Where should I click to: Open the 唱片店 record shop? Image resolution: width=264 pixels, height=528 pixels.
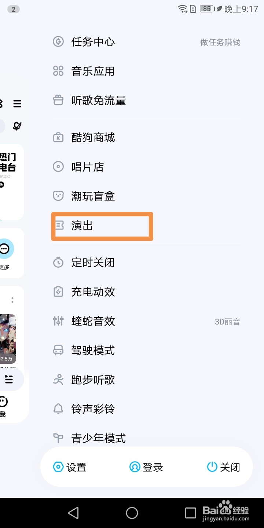tap(88, 166)
